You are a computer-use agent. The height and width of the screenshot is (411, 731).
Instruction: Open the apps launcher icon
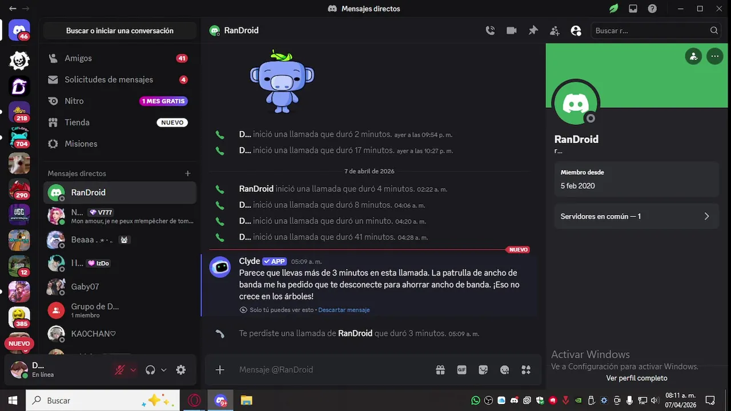click(526, 370)
